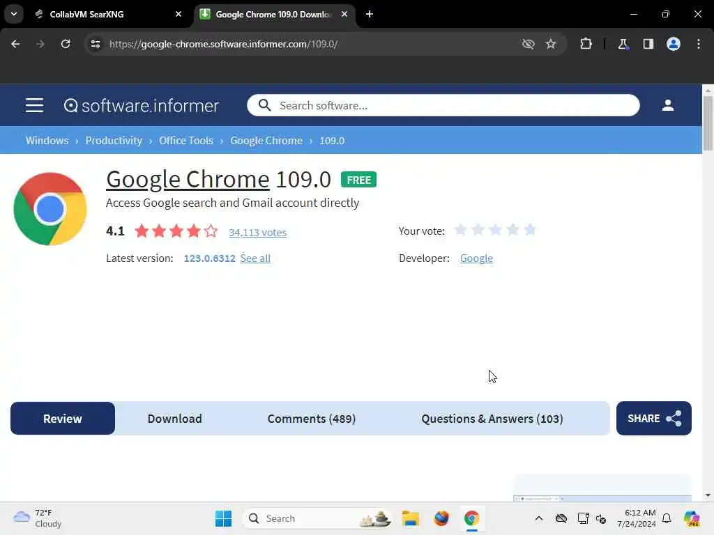Screen dimensions: 714x535
Task: Click the Search software input field
Action: (x=443, y=105)
